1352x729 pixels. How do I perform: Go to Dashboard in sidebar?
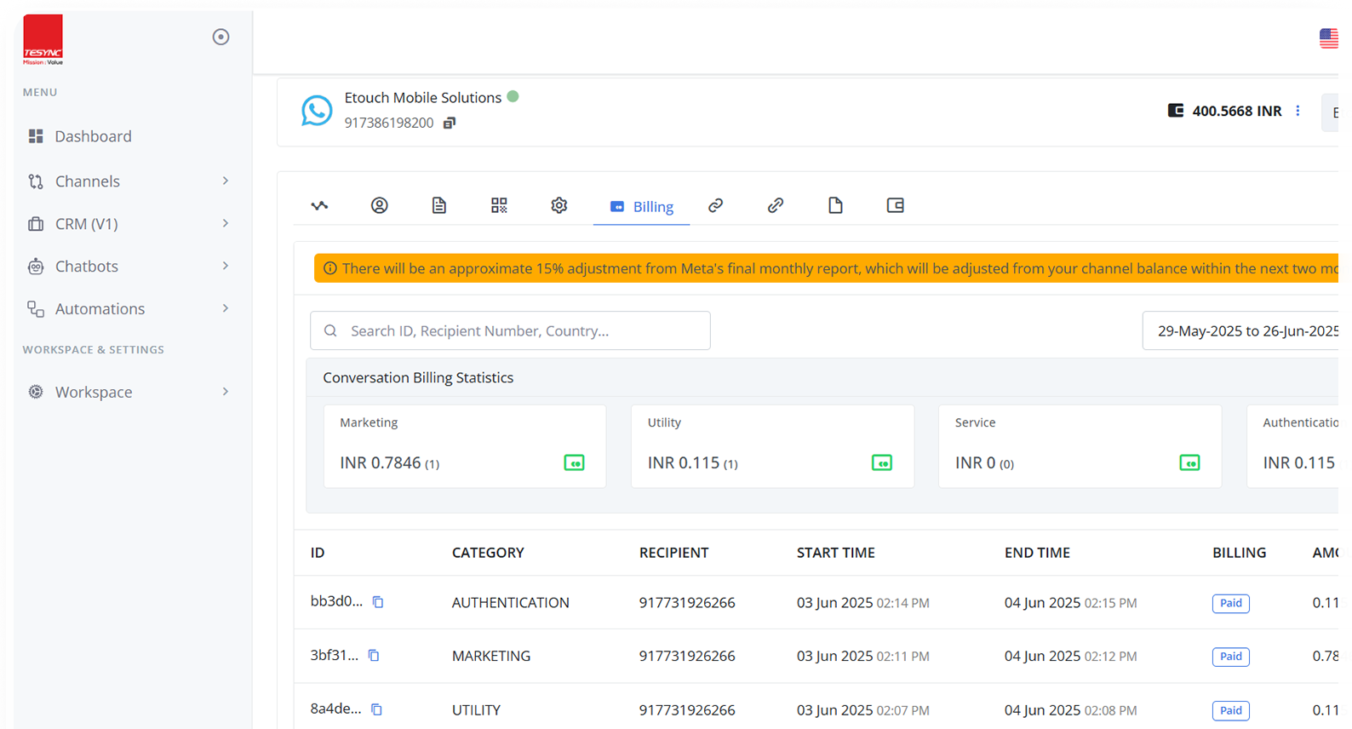pos(93,136)
